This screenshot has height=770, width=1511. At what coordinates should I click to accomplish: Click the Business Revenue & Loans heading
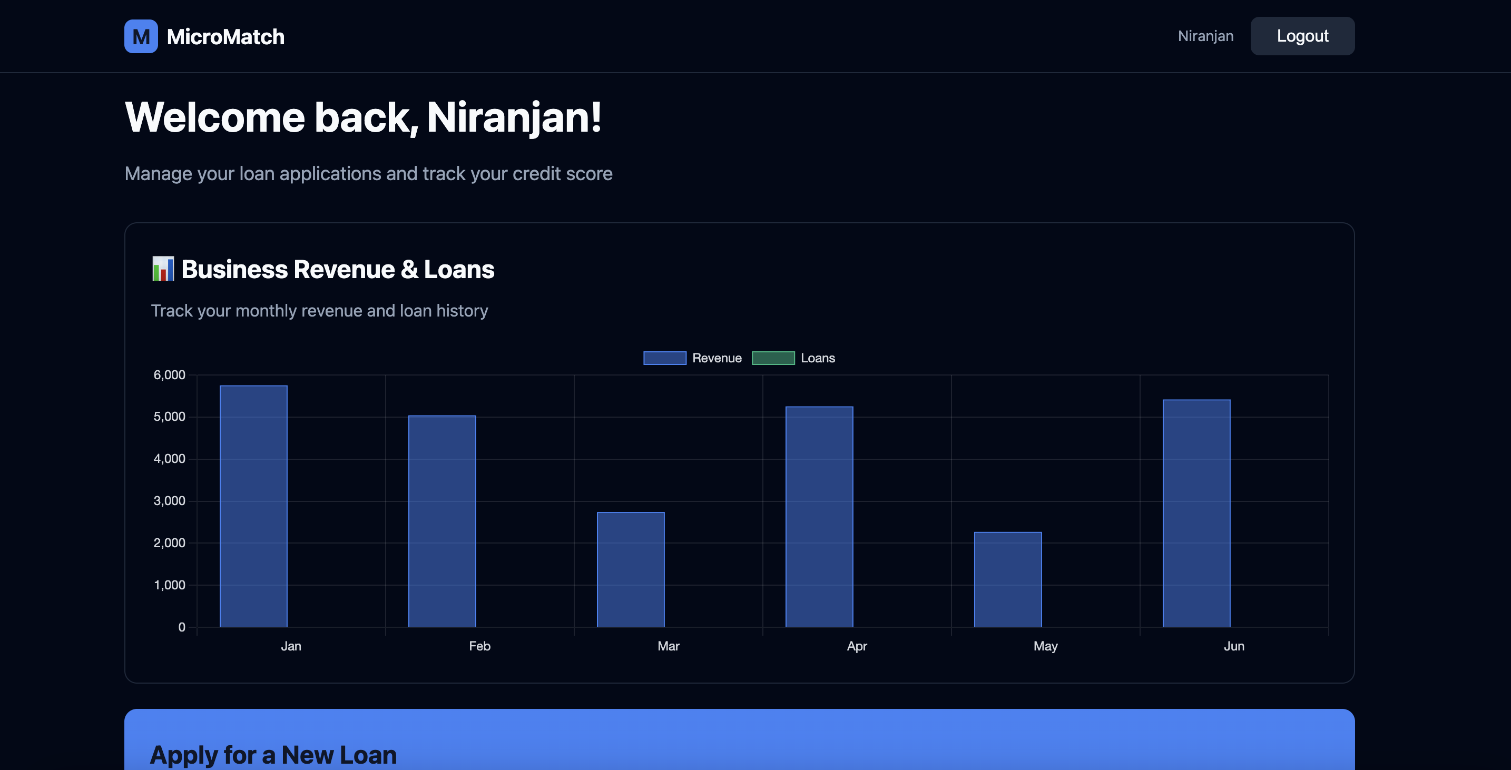tap(337, 269)
